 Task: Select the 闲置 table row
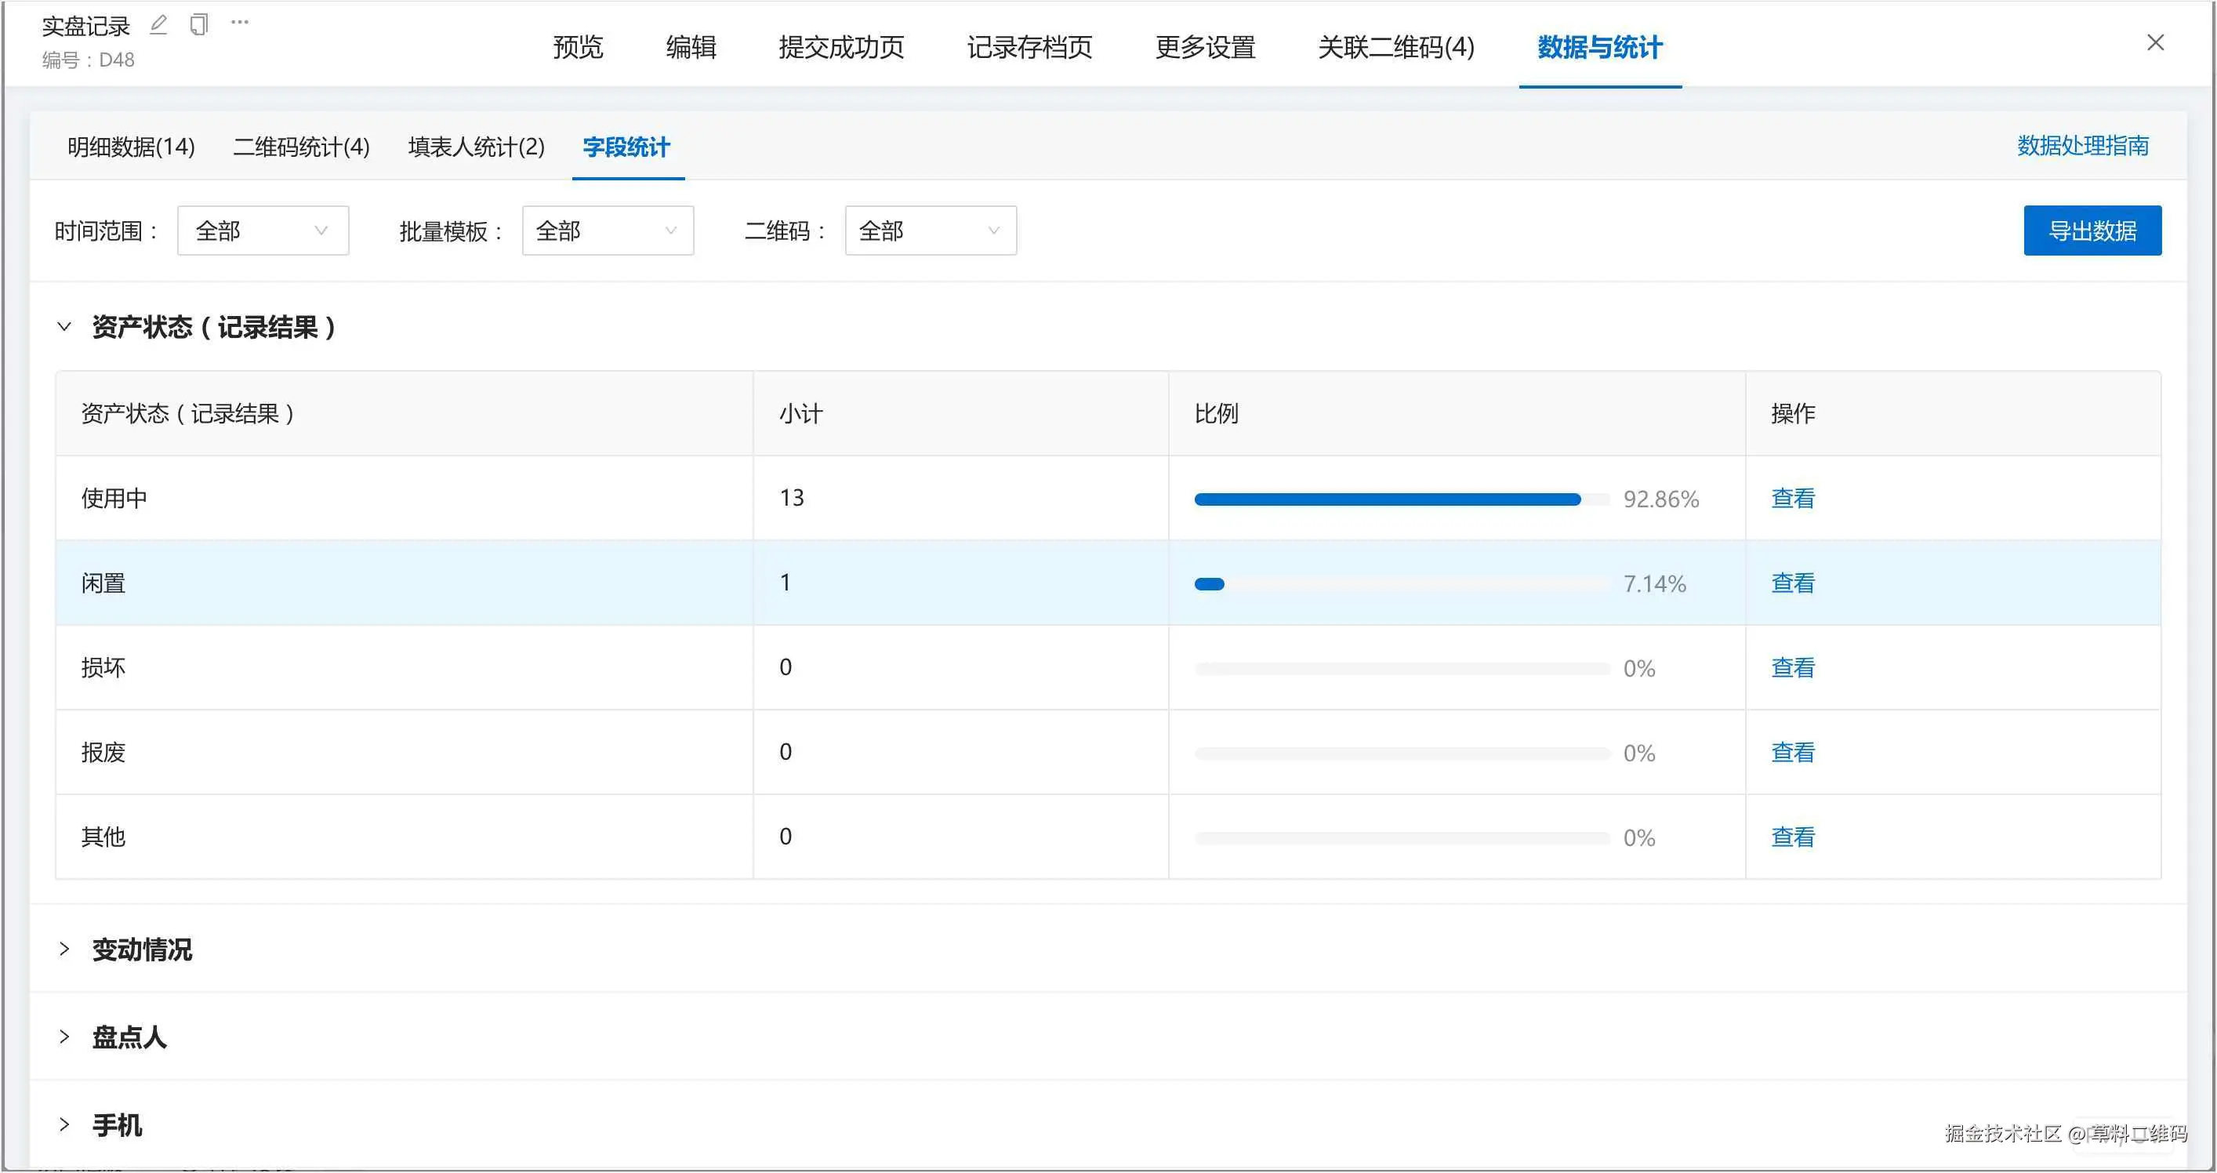pos(405,583)
